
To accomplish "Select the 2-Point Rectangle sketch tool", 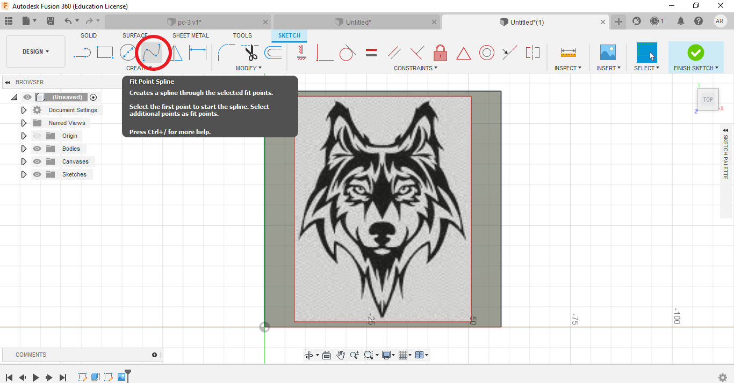I will pos(105,53).
